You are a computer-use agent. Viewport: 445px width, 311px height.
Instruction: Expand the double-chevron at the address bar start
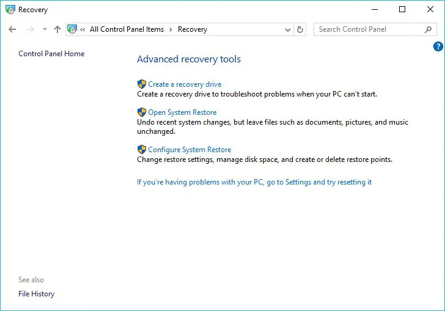click(x=83, y=29)
